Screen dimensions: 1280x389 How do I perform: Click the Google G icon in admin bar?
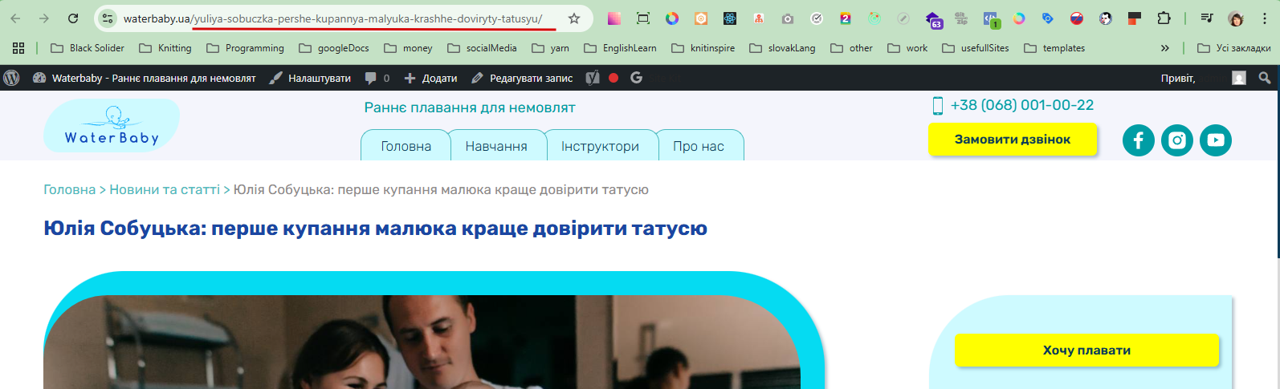pos(637,78)
